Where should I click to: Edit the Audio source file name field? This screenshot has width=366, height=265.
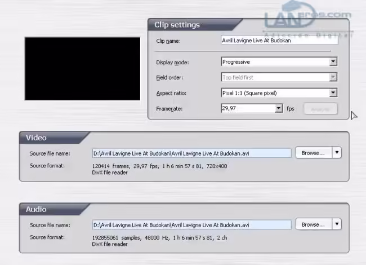[191, 225]
